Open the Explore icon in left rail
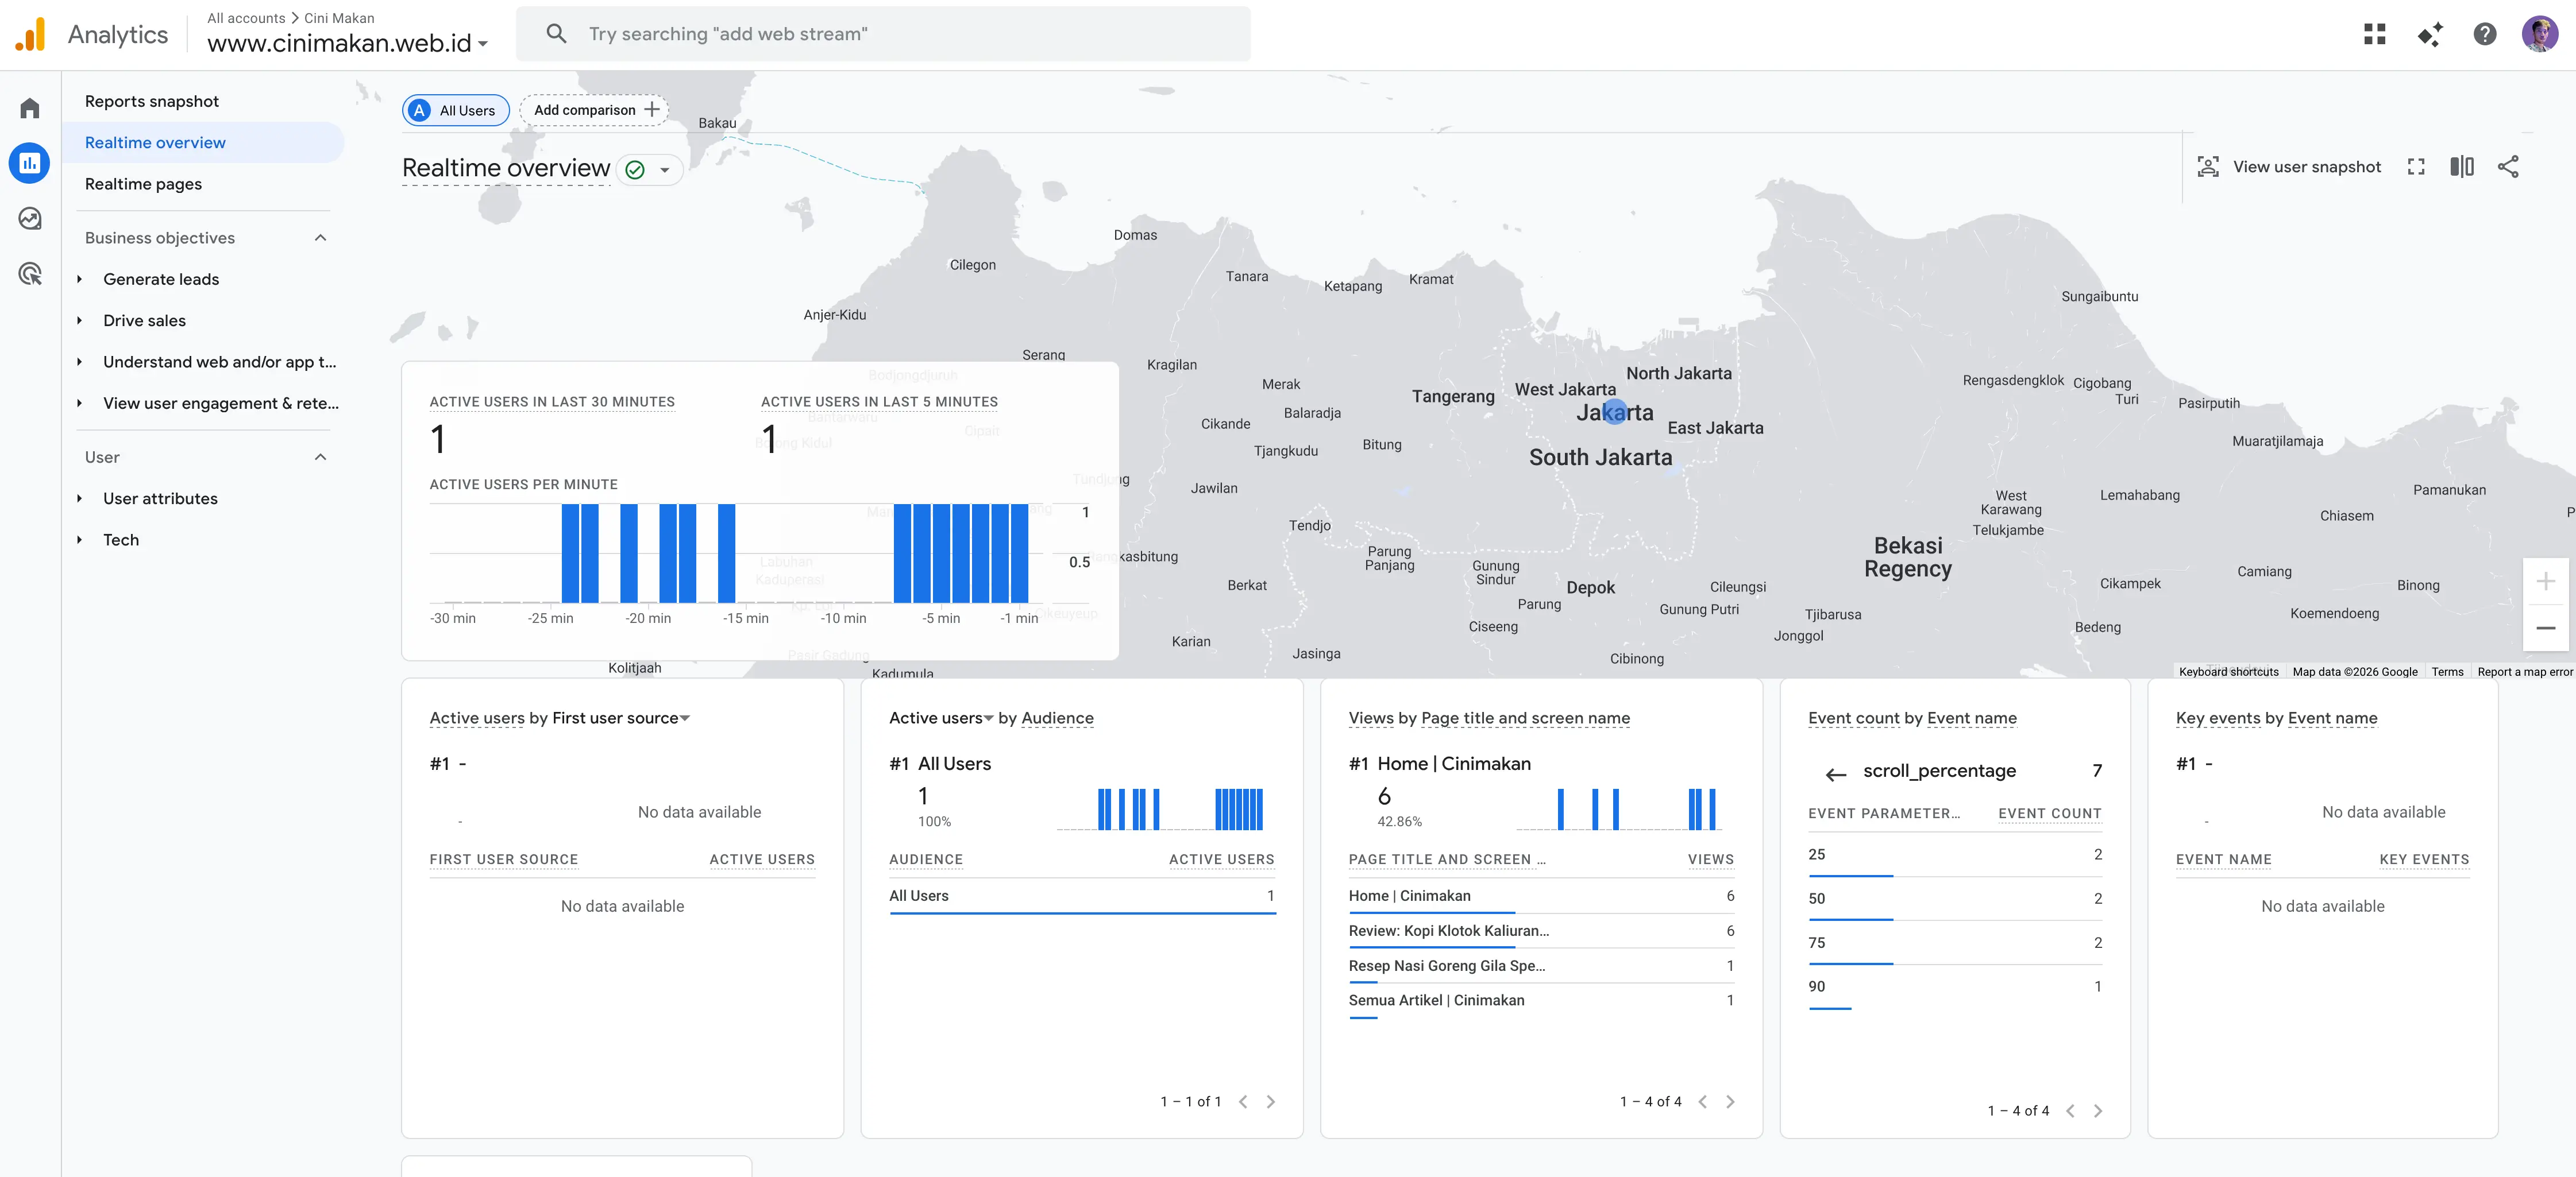2576x1177 pixels. [30, 218]
